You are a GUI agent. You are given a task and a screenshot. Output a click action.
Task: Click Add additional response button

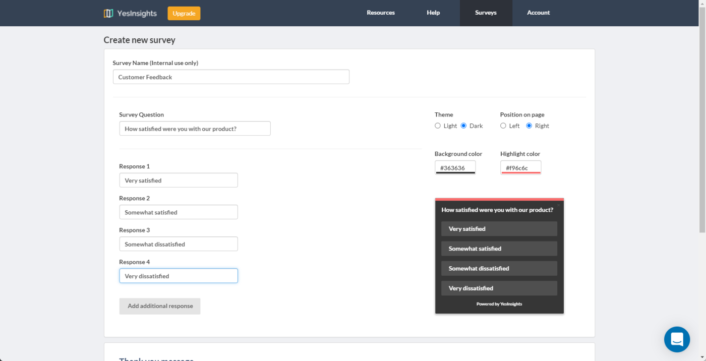point(160,306)
